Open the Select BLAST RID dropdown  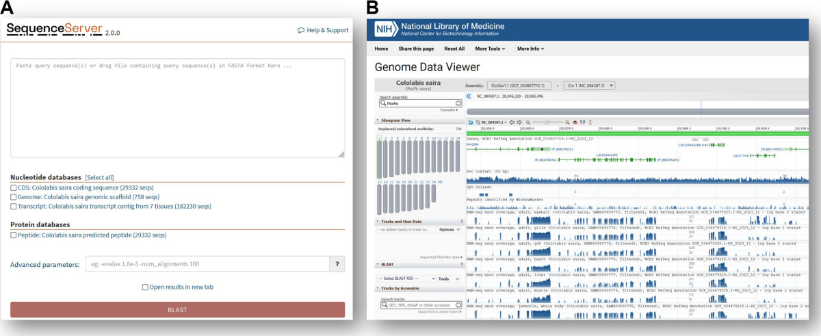[406, 279]
